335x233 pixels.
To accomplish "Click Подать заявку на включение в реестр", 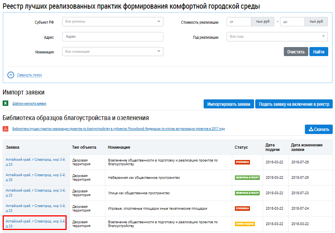I will point(294,104).
